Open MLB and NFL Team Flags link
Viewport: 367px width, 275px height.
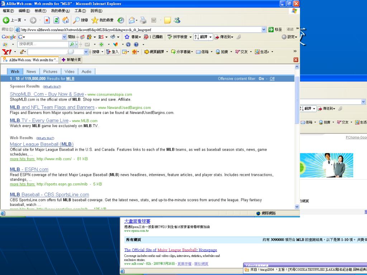[x=52, y=107]
